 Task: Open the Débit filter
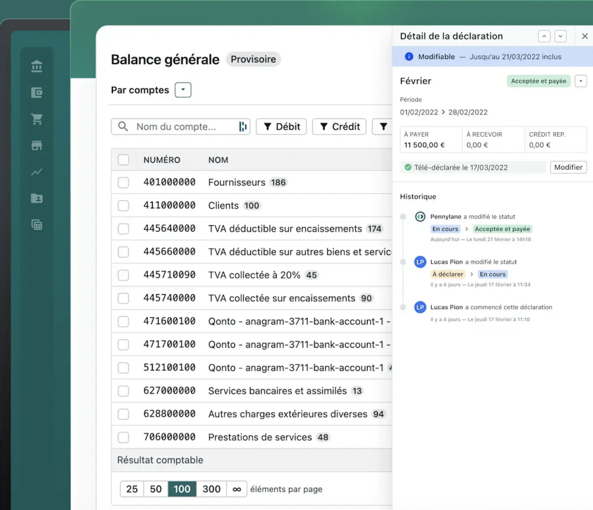tap(281, 127)
